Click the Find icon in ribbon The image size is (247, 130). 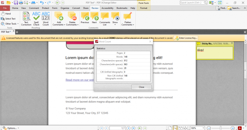pos(221,8)
